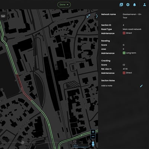The width and height of the screenshot is (149, 149).
Task: Open the Done status dropdown
Action: click(x=64, y=5)
